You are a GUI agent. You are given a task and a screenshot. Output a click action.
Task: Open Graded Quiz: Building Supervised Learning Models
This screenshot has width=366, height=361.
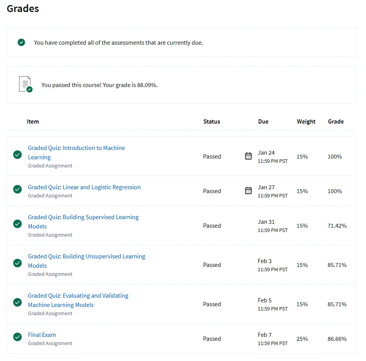(83, 217)
